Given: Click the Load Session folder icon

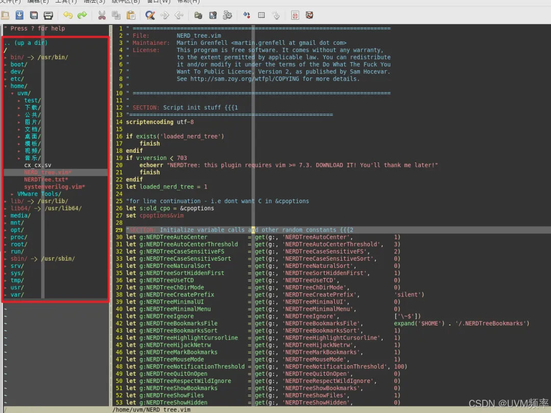Looking at the screenshot, I should [x=198, y=15].
